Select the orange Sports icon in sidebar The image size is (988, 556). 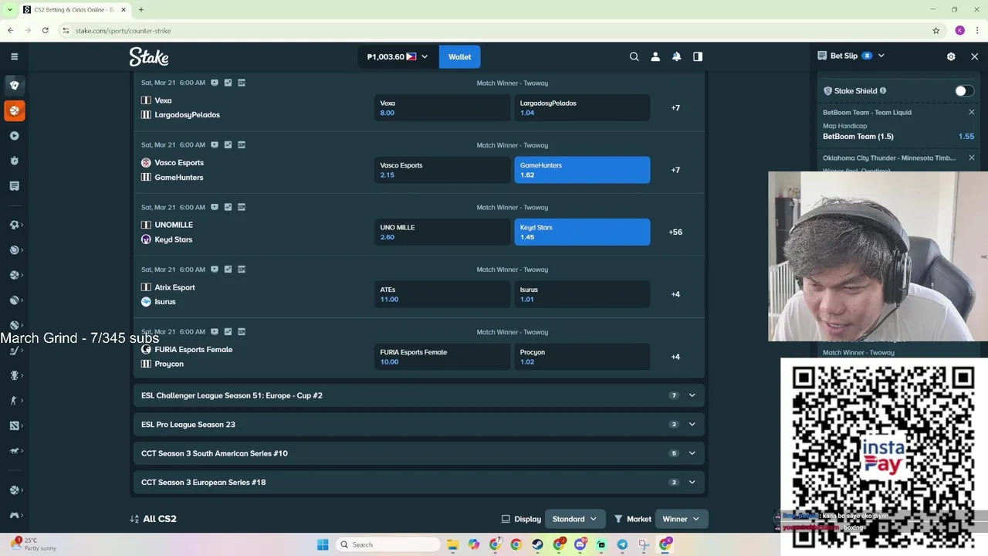(14, 110)
